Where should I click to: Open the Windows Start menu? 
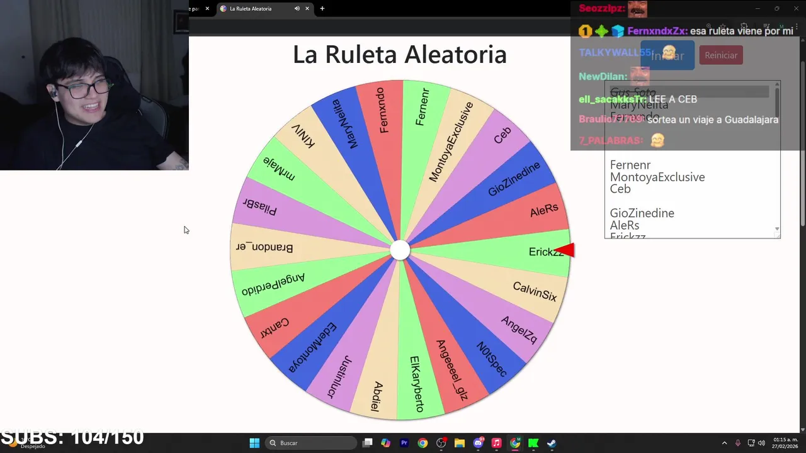point(254,443)
